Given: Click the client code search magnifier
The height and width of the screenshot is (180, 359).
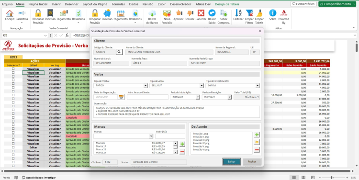Looking at the screenshot, I should tap(119, 52).
